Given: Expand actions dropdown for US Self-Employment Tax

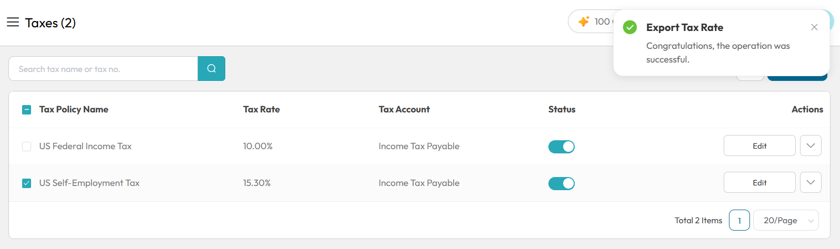Looking at the screenshot, I should (x=811, y=182).
